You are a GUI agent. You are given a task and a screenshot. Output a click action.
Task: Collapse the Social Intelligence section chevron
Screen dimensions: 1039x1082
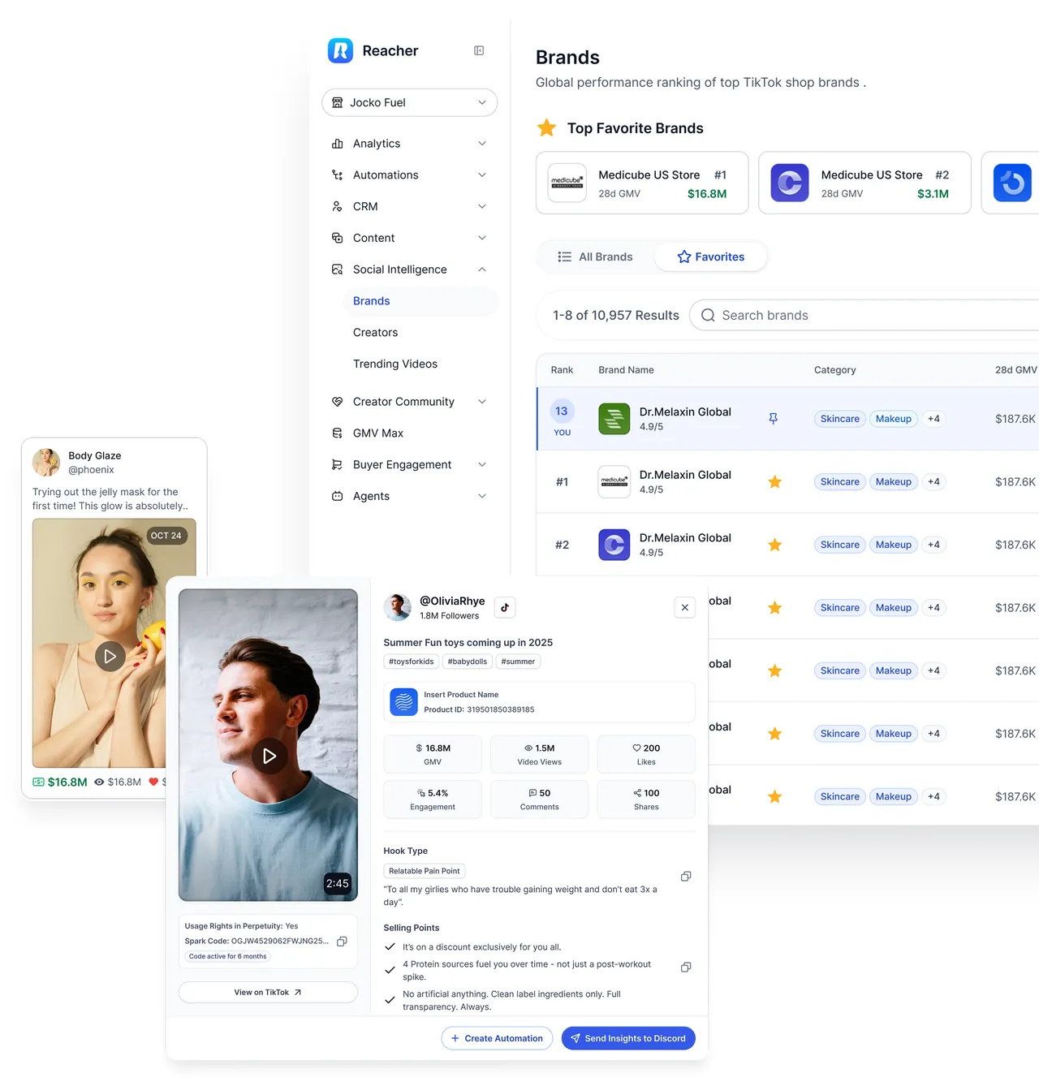[x=482, y=269]
